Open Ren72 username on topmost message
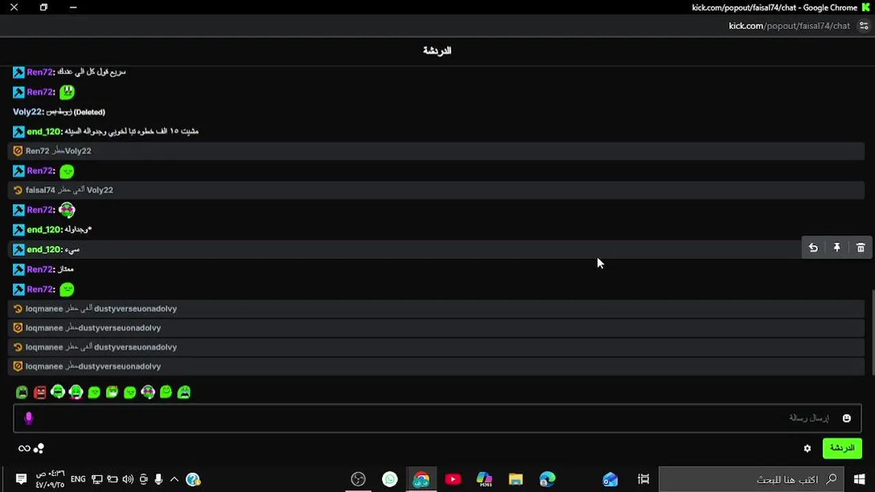The width and height of the screenshot is (875, 492). (x=40, y=72)
